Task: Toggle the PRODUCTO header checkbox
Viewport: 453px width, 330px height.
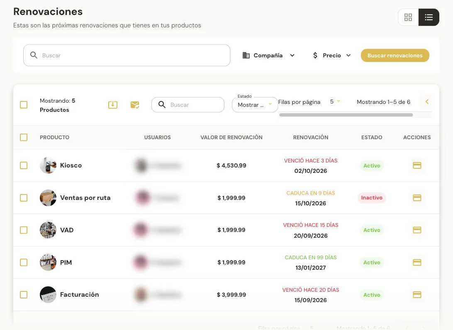Action: pyautogui.click(x=24, y=137)
